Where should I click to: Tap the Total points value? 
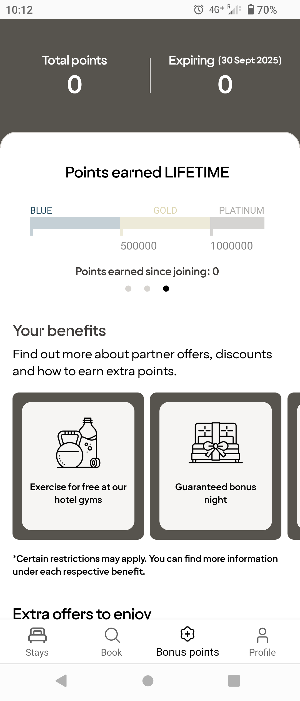click(74, 84)
